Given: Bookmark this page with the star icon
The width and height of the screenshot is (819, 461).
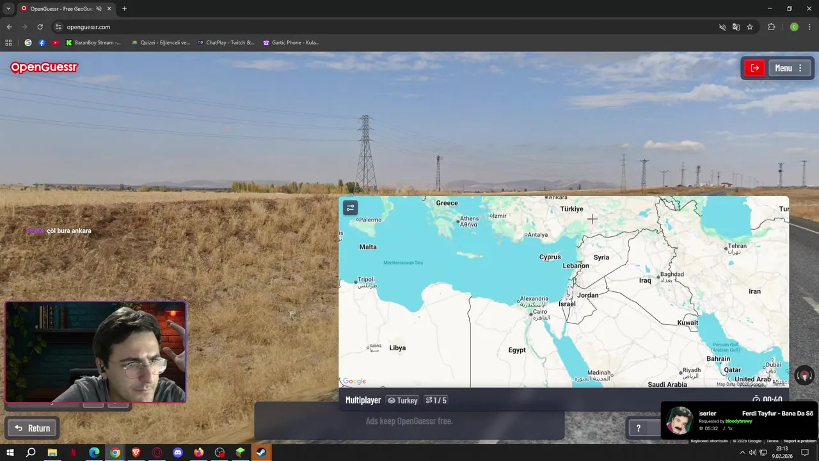Looking at the screenshot, I should coord(750,27).
